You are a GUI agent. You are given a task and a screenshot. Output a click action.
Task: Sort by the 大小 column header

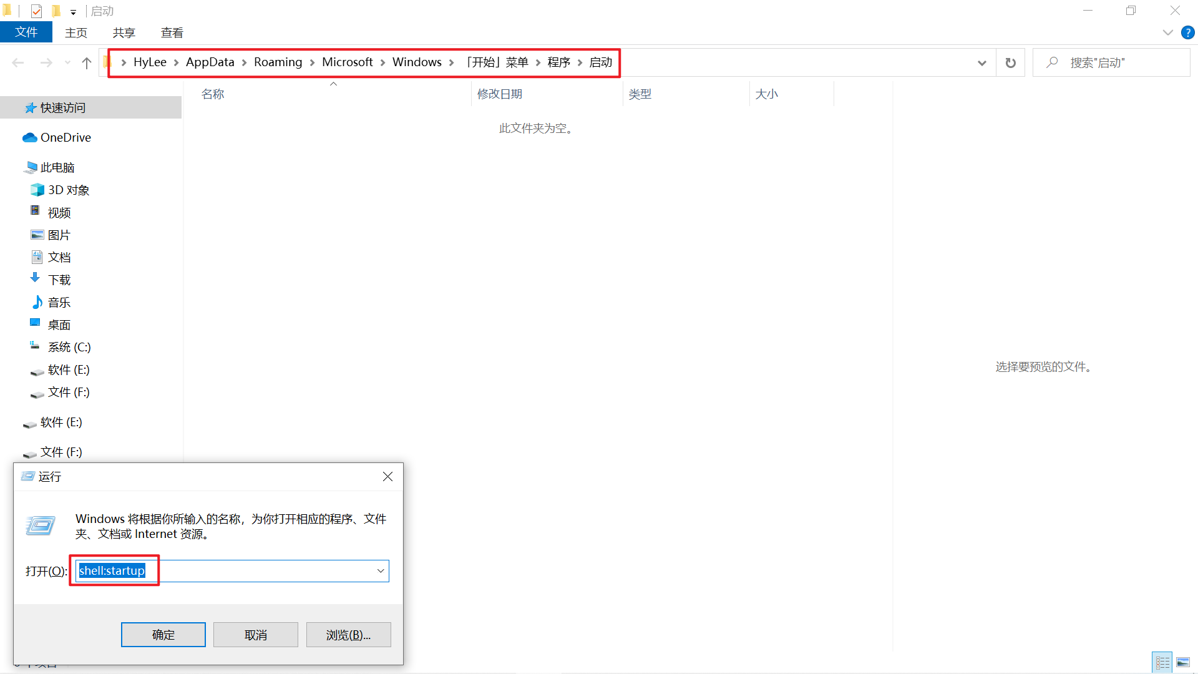click(766, 94)
